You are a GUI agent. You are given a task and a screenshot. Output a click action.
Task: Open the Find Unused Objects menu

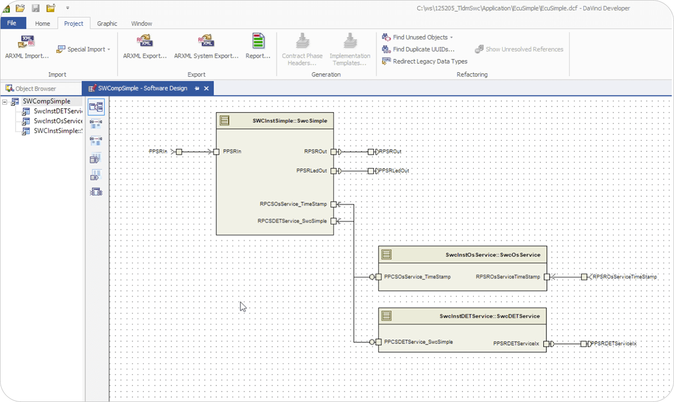point(418,37)
